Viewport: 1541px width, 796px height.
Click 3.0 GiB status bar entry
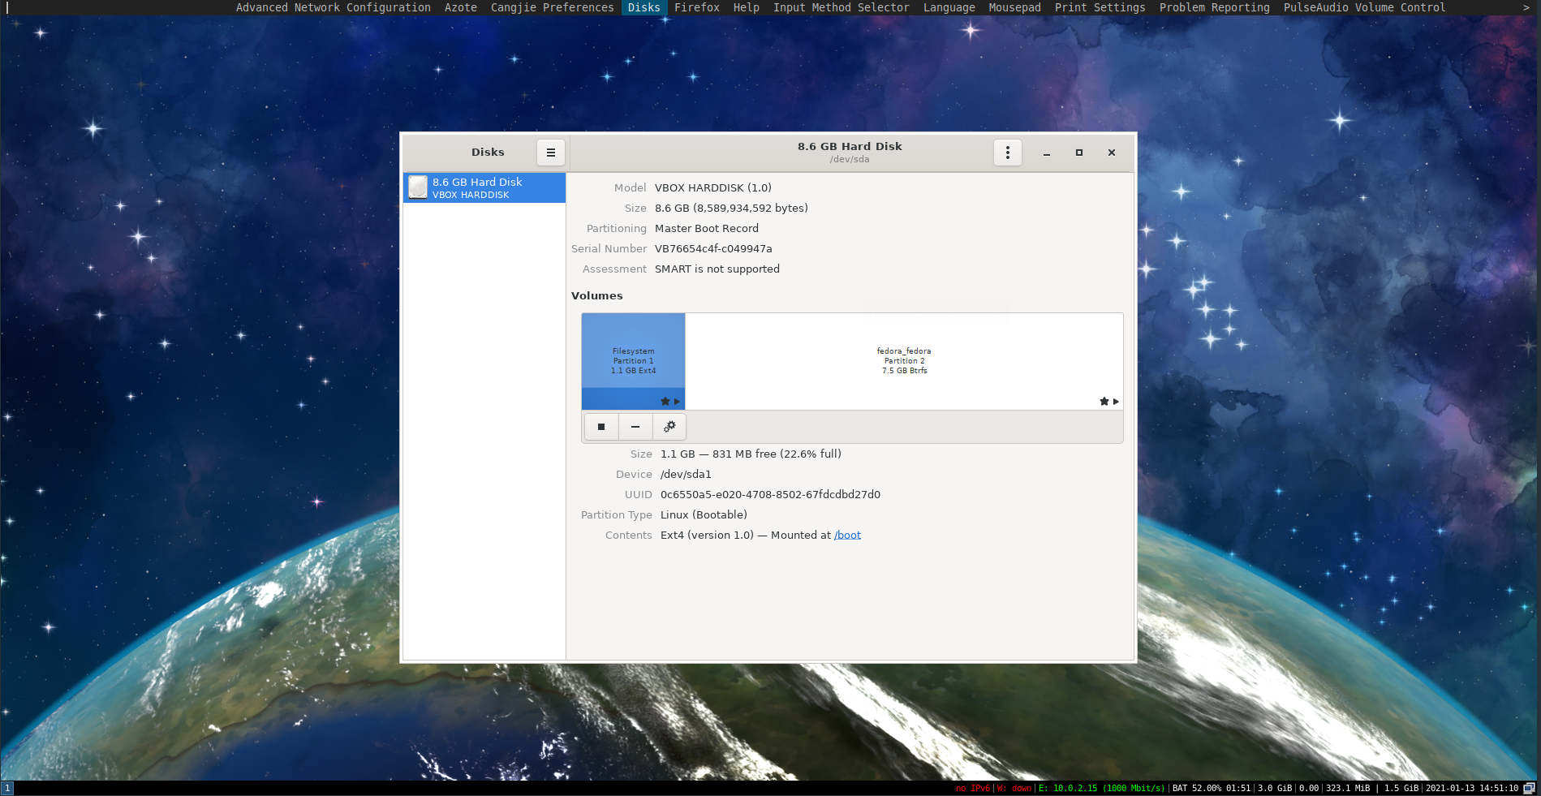pyautogui.click(x=1275, y=788)
